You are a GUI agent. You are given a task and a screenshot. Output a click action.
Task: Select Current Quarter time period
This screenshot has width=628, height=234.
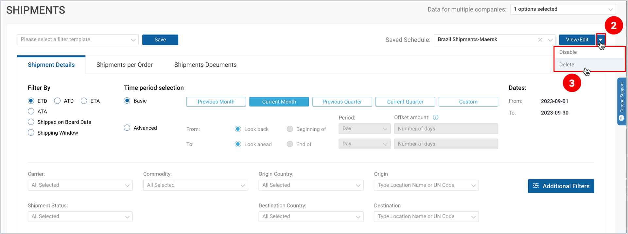(405, 102)
